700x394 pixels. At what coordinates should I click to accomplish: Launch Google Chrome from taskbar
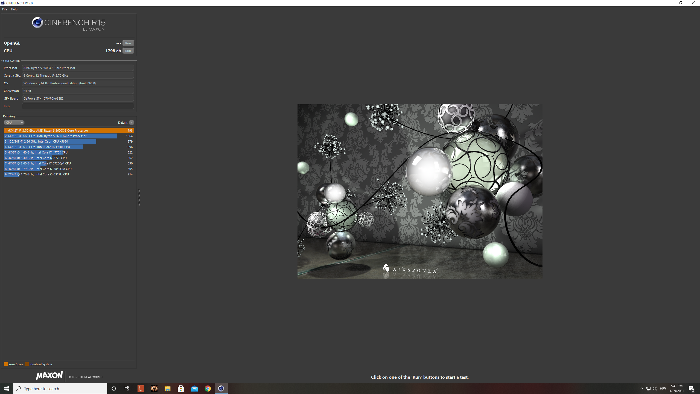(208, 389)
